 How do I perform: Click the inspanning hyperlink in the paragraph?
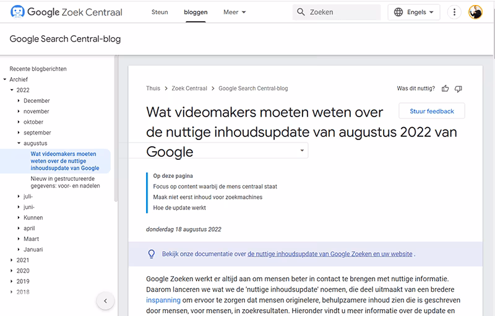[x=163, y=300]
